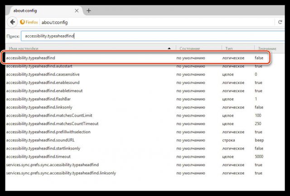Image resolution: width=290 pixels, height=196 pixels.
Task: Select accessibility.typeaheadfind.startlinksonly row
Action: coord(145,148)
